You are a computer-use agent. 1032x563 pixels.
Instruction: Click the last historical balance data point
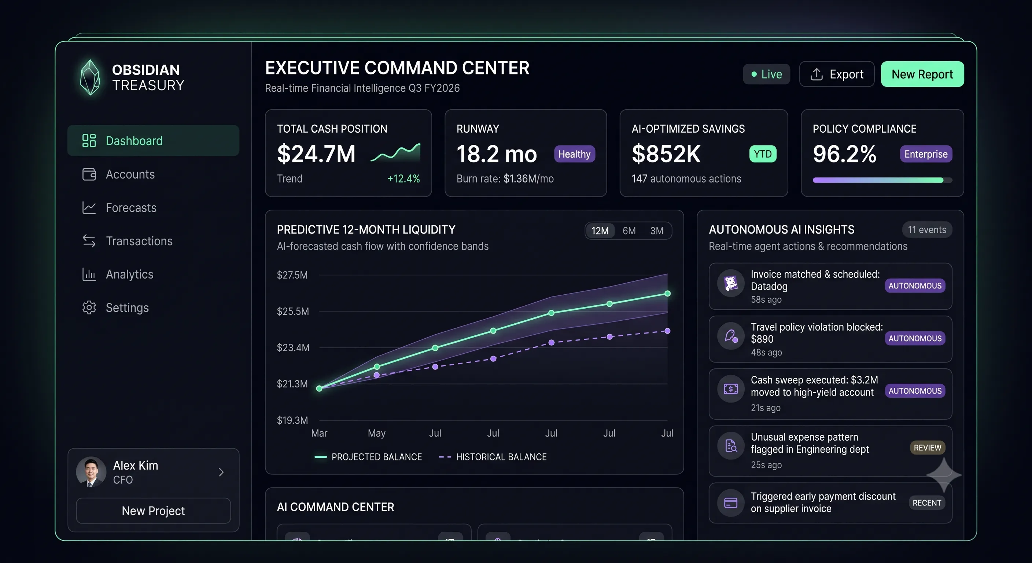tap(667, 331)
